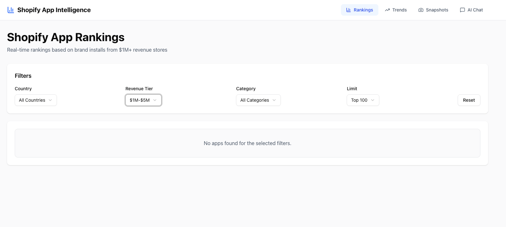This screenshot has height=227, width=506.
Task: Go to the Snapshots tab
Action: click(437, 10)
